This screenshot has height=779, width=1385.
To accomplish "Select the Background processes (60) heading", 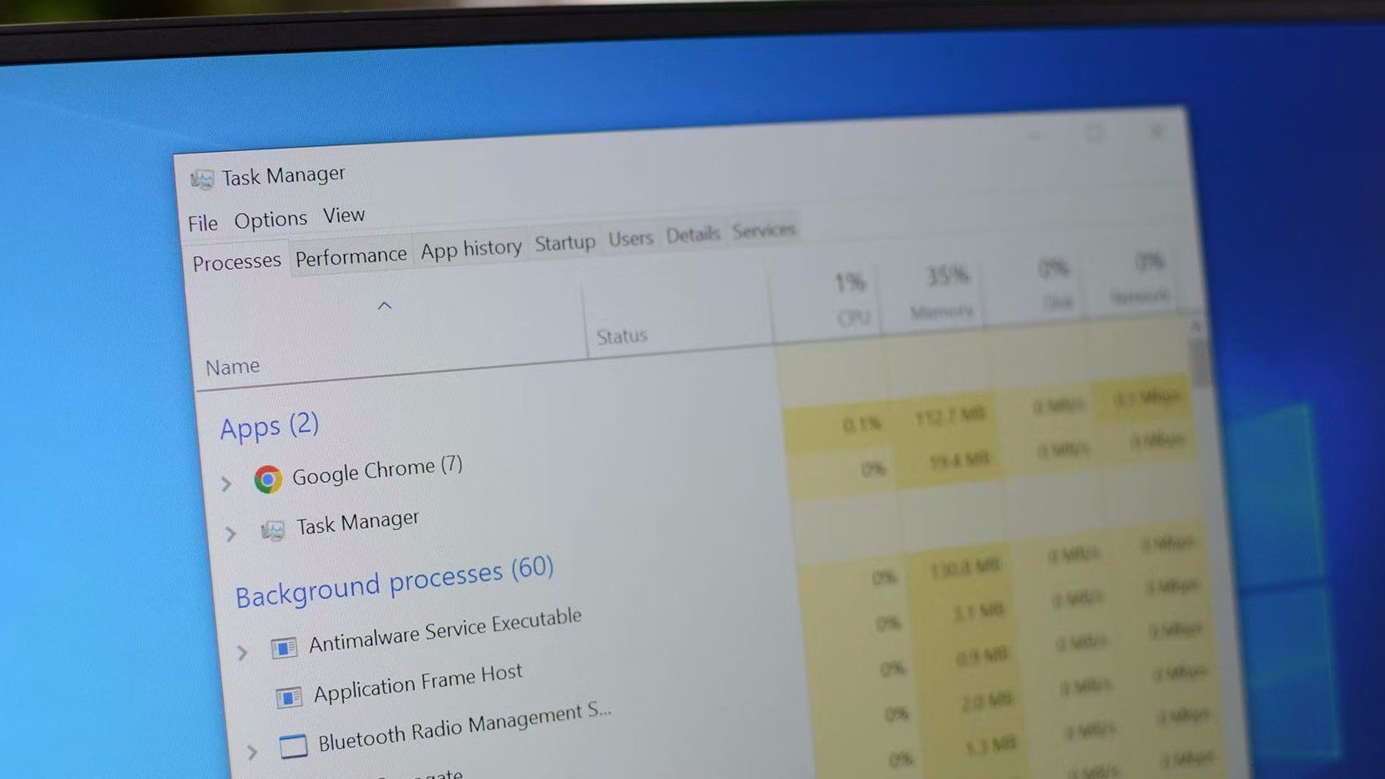I will (x=395, y=582).
